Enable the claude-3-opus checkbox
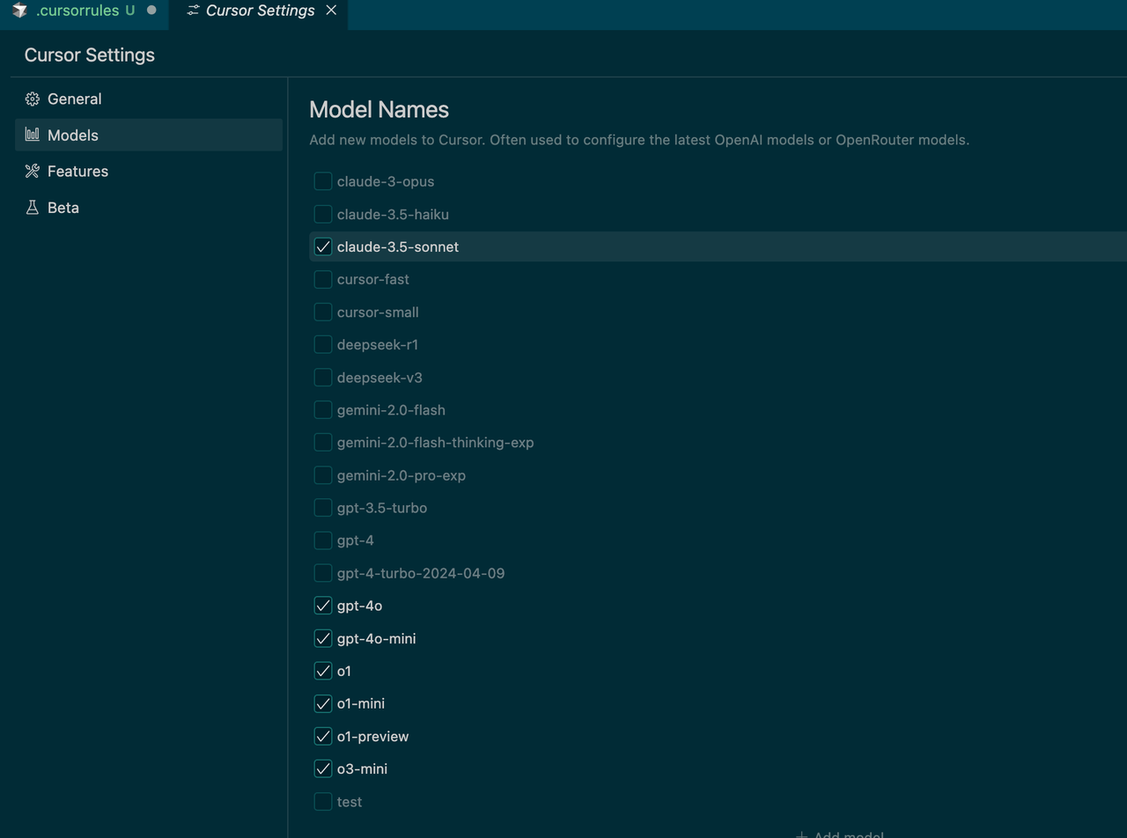The image size is (1127, 838). tap(323, 181)
